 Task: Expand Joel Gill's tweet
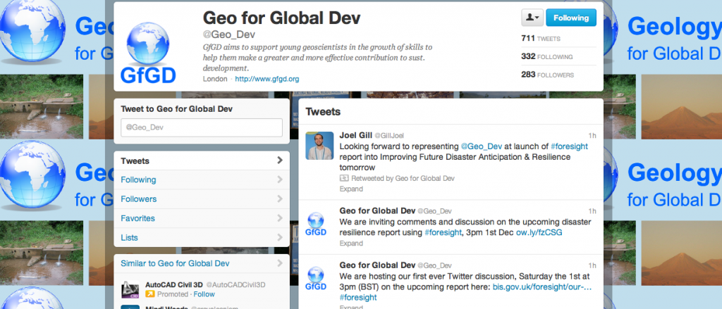coord(351,189)
